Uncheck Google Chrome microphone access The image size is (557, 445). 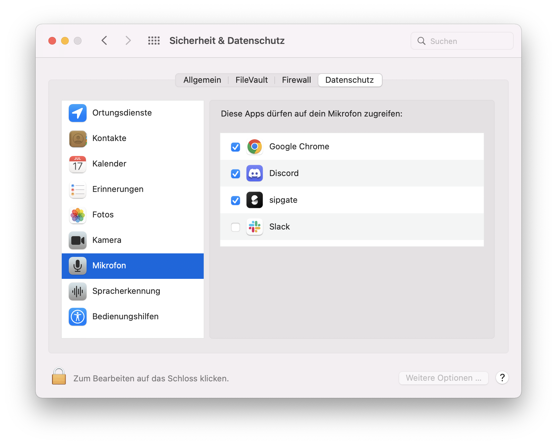click(236, 147)
